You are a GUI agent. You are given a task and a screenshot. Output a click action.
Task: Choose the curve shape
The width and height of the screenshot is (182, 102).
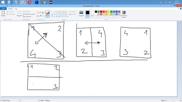(x=54, y=12)
